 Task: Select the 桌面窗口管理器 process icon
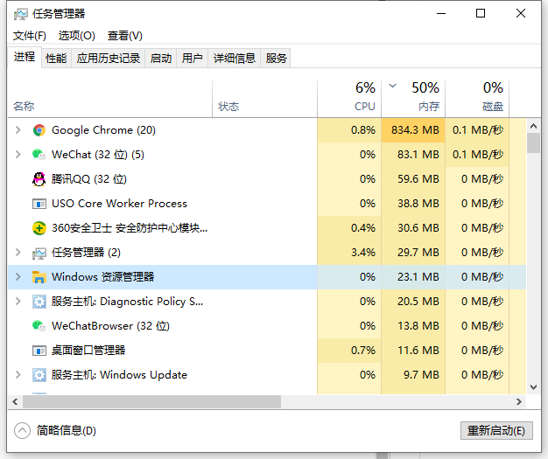(x=39, y=351)
